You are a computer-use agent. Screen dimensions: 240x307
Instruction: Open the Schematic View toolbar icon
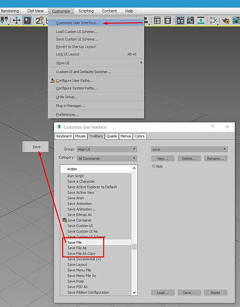(213, 20)
